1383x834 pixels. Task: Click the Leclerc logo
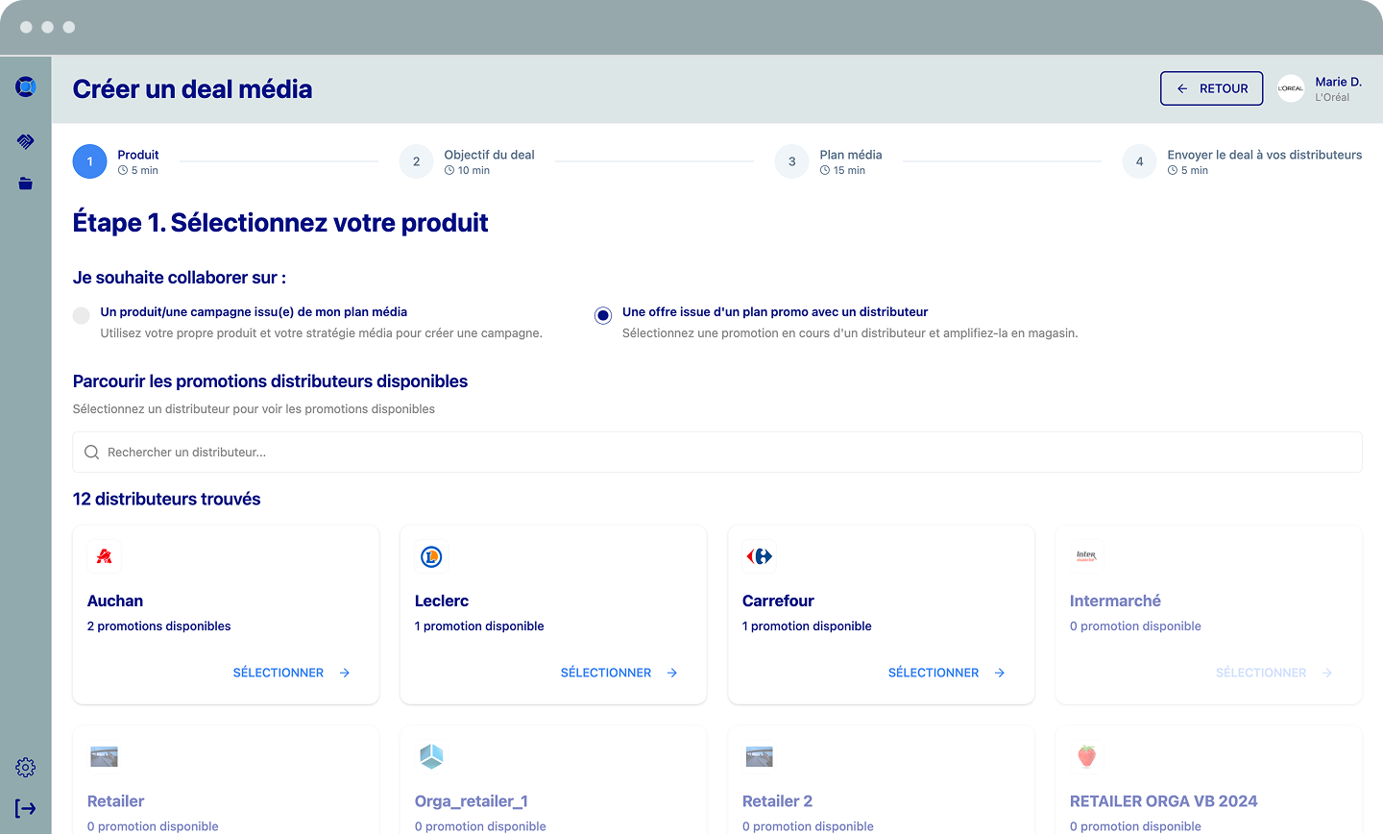431,556
